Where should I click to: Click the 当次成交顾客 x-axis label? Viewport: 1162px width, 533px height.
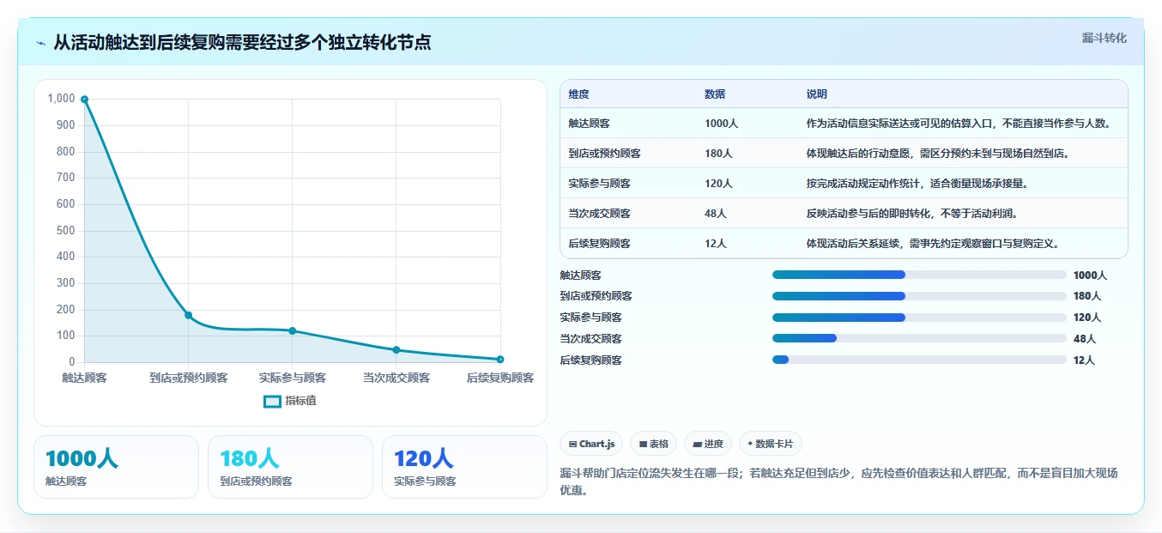tap(396, 378)
